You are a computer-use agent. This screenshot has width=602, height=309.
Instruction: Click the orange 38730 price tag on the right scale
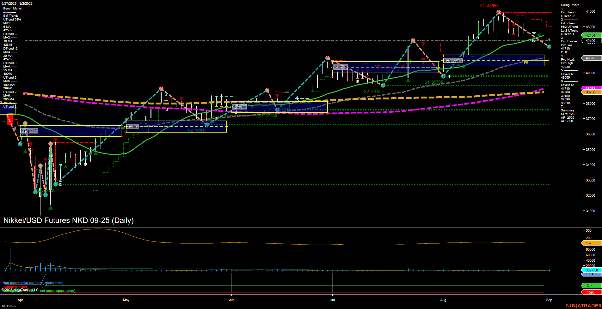click(590, 92)
